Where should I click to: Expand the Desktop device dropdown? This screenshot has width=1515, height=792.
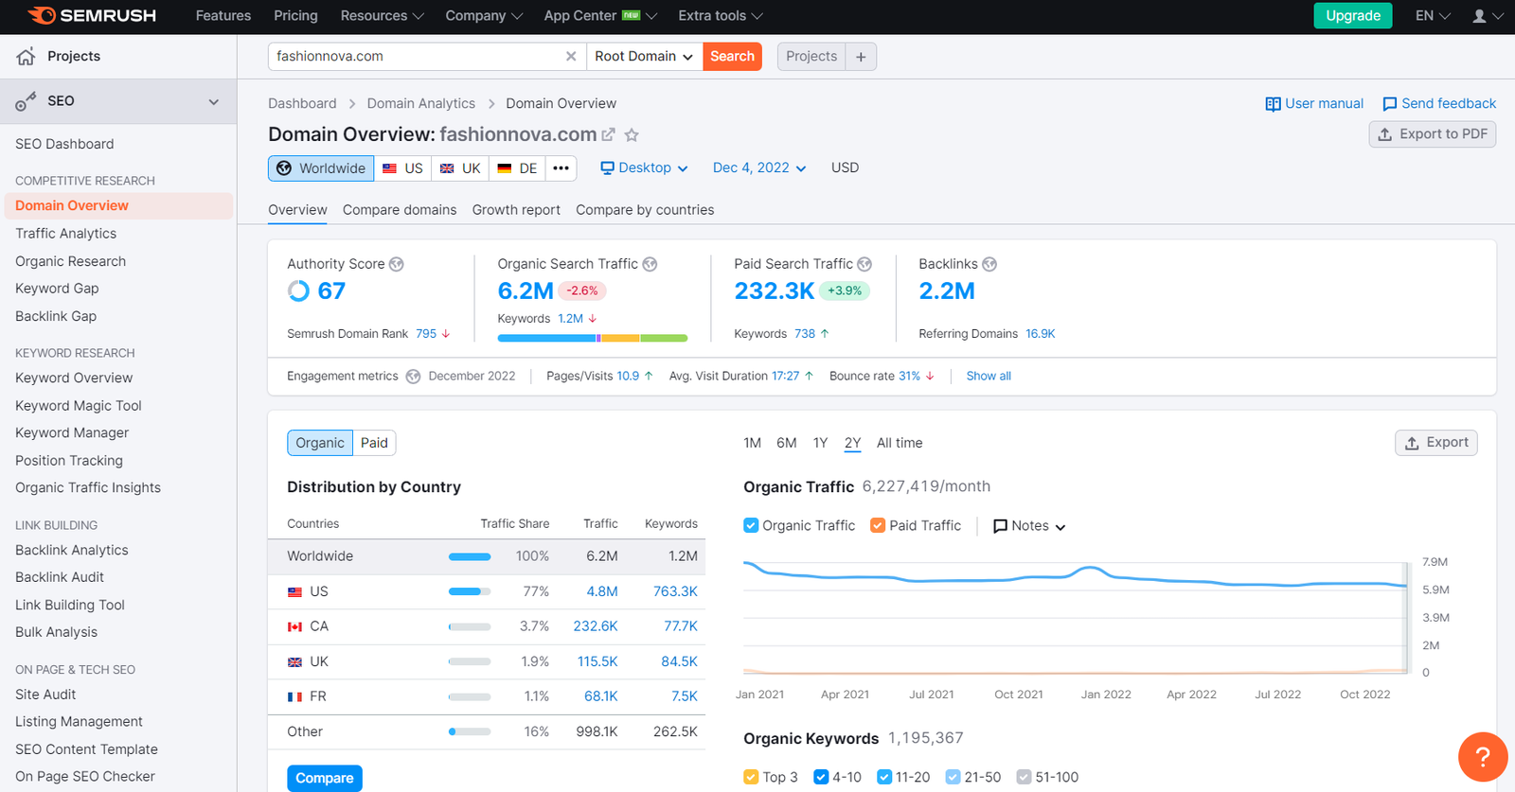pyautogui.click(x=644, y=168)
